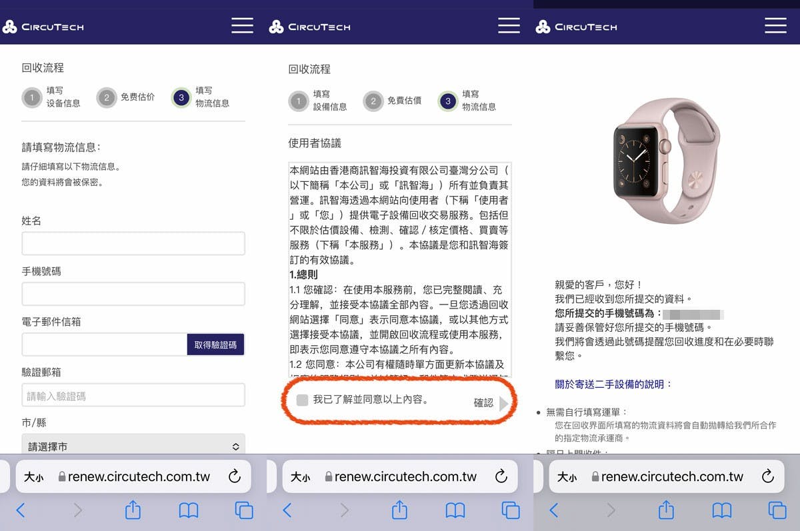Image resolution: width=800 pixels, height=531 pixels.
Task: Open hamburger menu in the middle phone screen
Action: point(509,26)
